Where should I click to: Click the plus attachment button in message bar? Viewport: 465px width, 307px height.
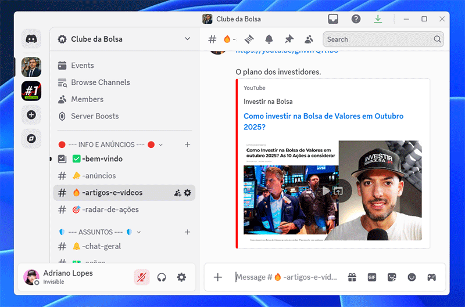[x=217, y=277]
